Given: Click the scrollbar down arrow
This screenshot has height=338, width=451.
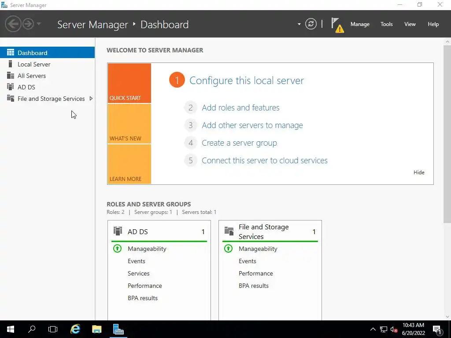Looking at the screenshot, I should 447,317.
